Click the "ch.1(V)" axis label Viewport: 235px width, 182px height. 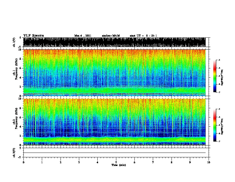[14, 42]
